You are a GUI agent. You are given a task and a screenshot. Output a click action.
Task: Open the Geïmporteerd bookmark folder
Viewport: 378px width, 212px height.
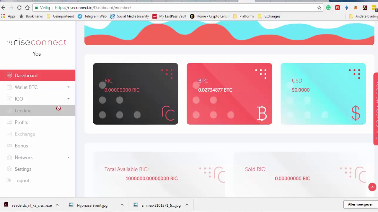click(x=61, y=16)
